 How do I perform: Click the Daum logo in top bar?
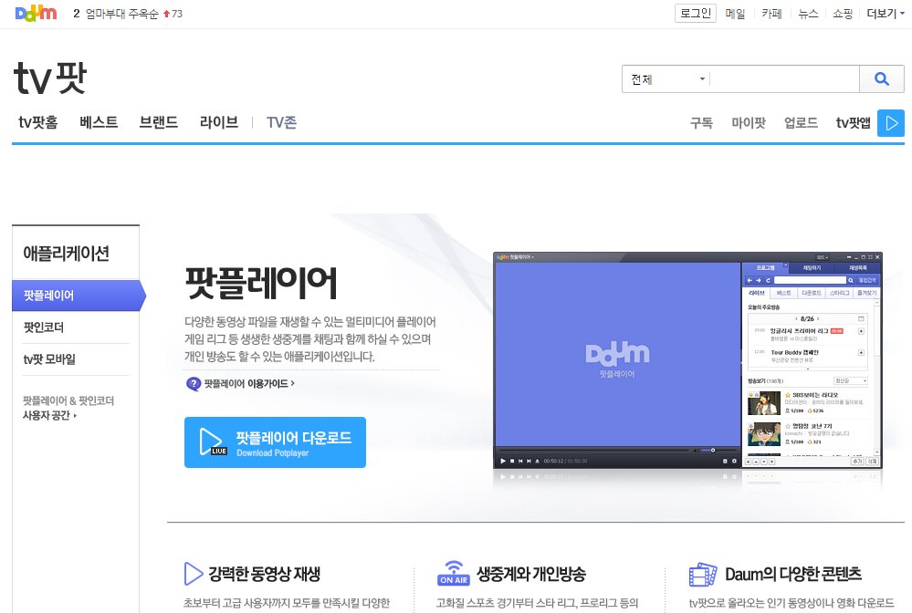click(37, 14)
